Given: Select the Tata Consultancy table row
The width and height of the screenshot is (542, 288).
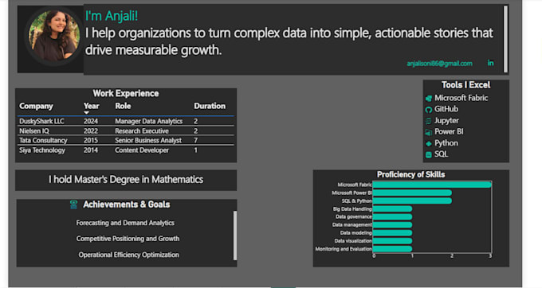Looking at the screenshot, I should click(126, 140).
